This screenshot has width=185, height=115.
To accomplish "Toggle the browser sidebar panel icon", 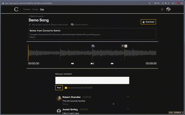I will tap(182, 3).
